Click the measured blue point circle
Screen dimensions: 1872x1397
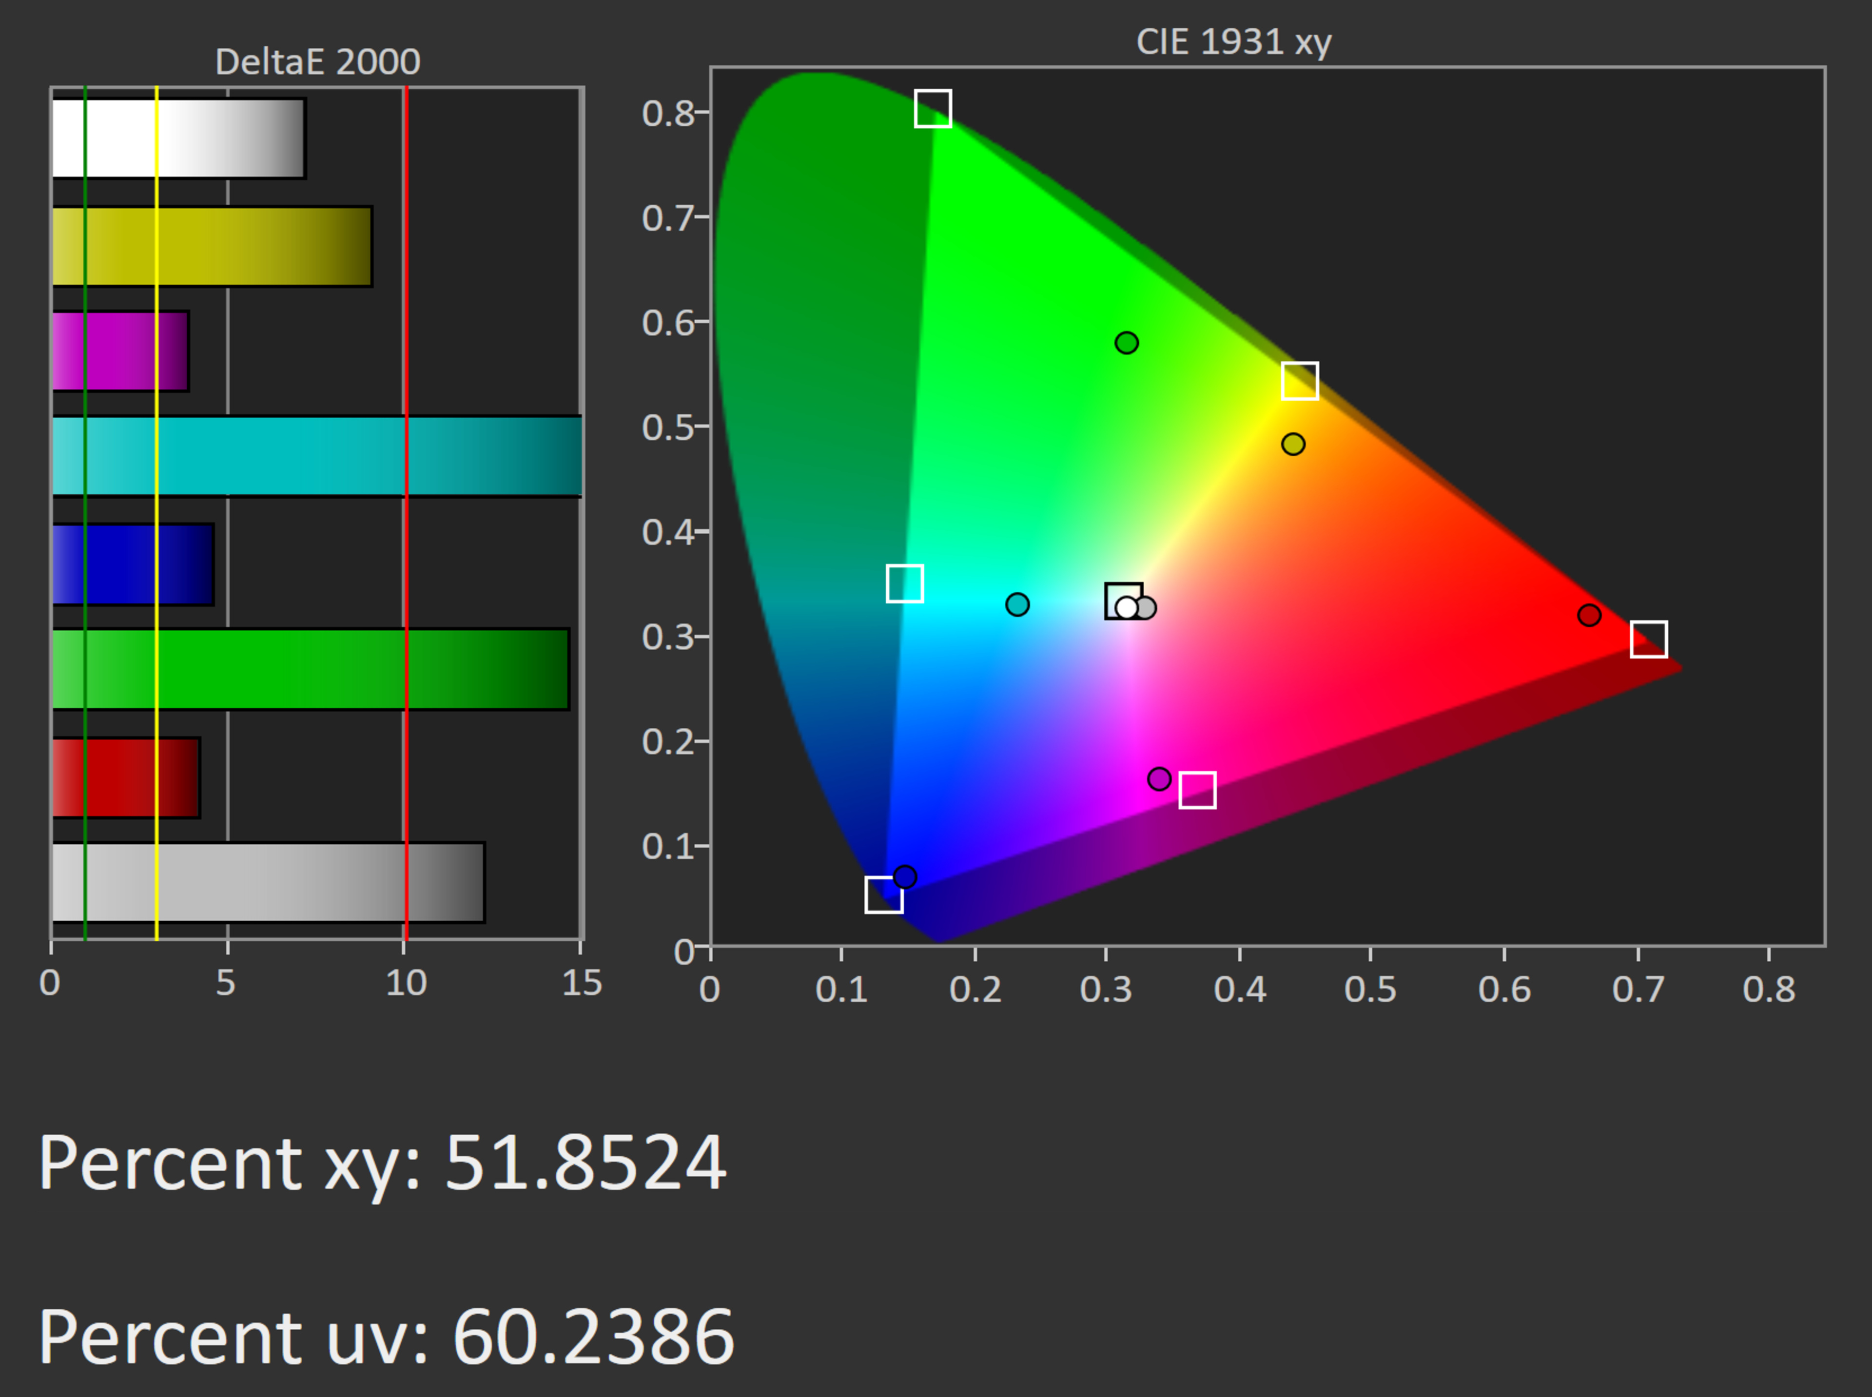[x=905, y=877]
